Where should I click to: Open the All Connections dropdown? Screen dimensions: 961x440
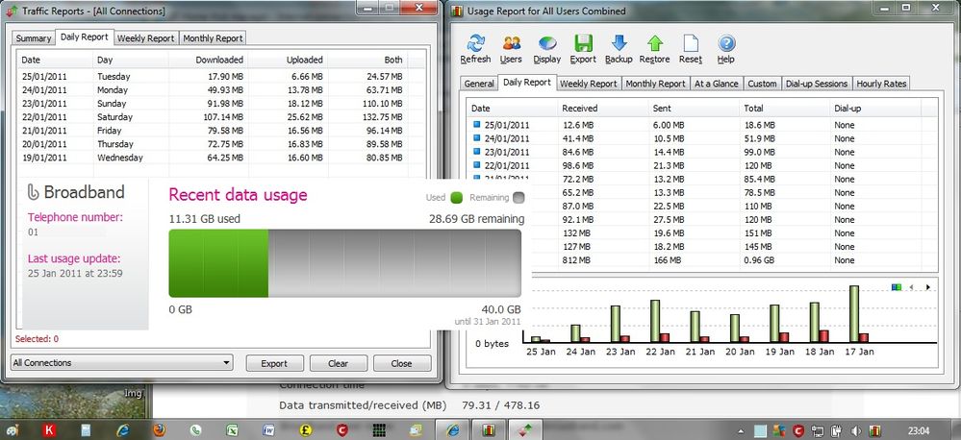coord(122,363)
